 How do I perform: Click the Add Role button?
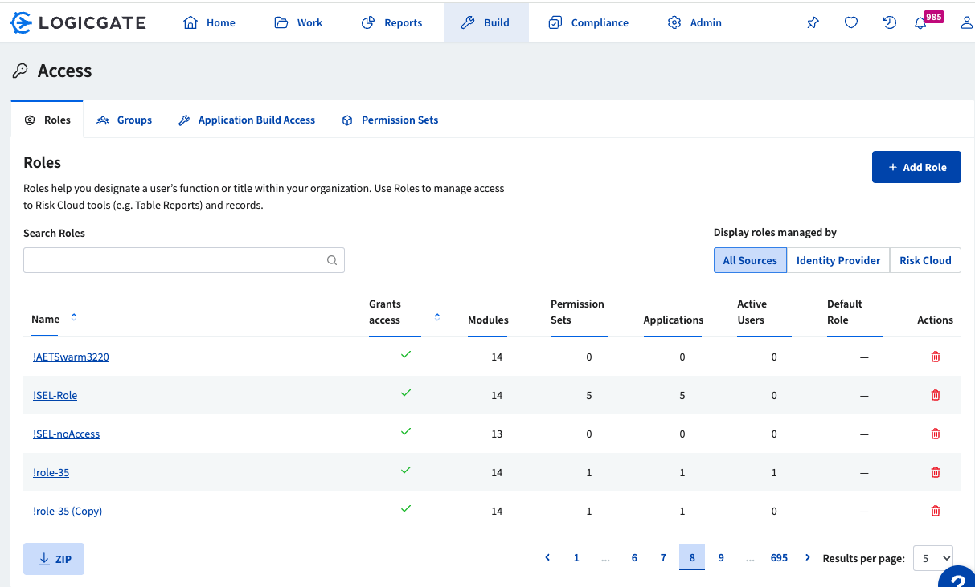tap(916, 167)
